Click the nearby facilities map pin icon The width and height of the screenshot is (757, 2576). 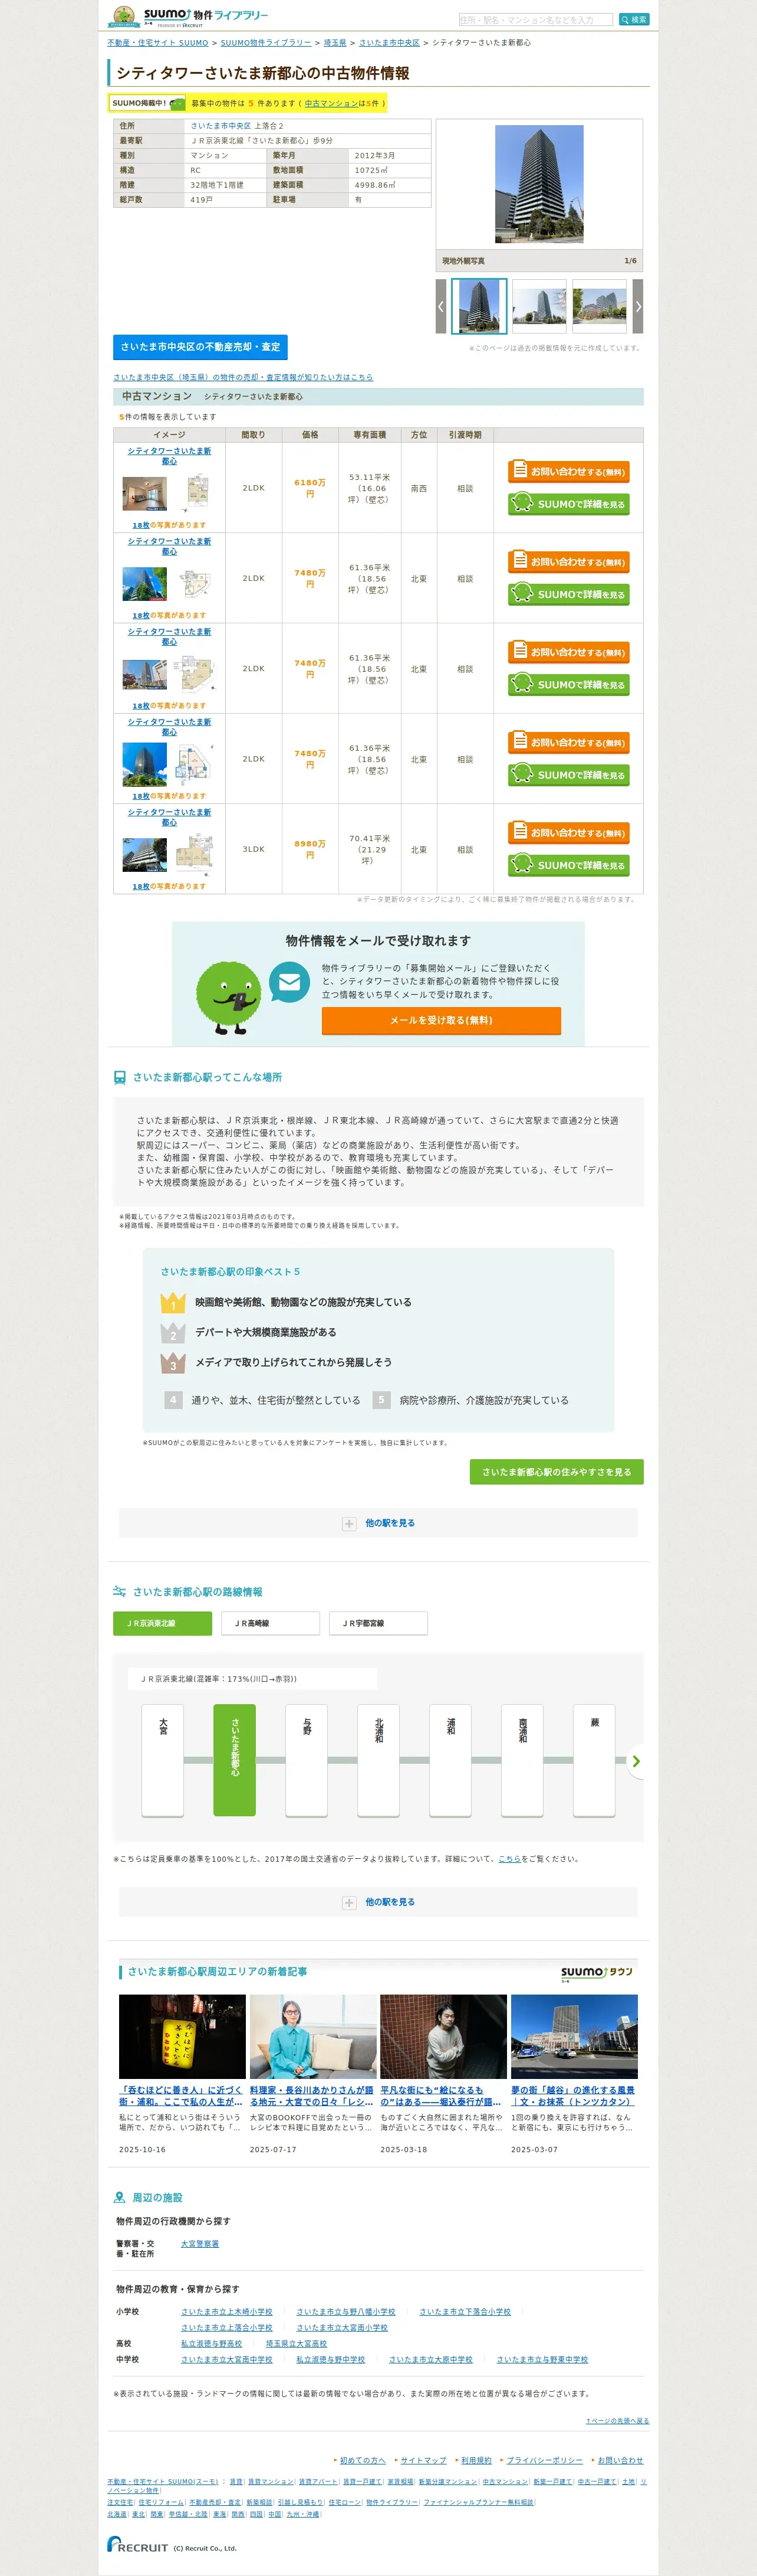[120, 2197]
